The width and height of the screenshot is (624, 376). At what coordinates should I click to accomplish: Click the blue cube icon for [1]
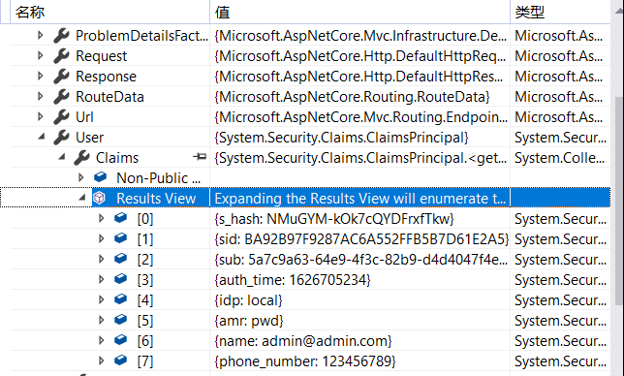[120, 237]
